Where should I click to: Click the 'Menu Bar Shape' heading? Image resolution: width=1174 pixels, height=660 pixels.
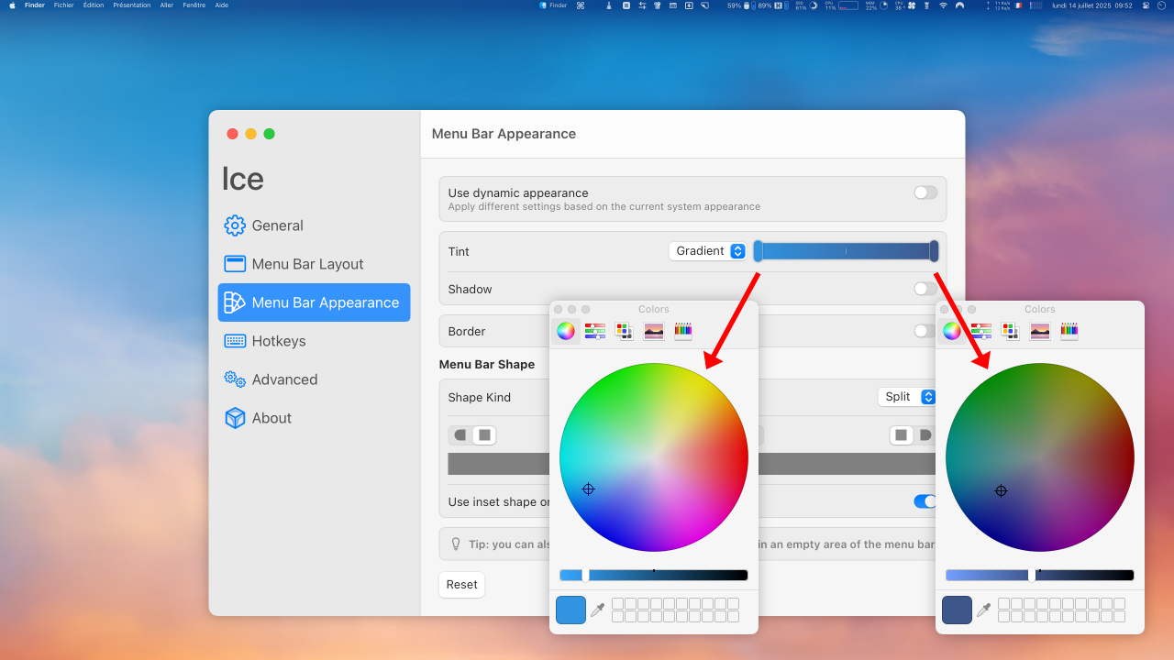pos(487,364)
